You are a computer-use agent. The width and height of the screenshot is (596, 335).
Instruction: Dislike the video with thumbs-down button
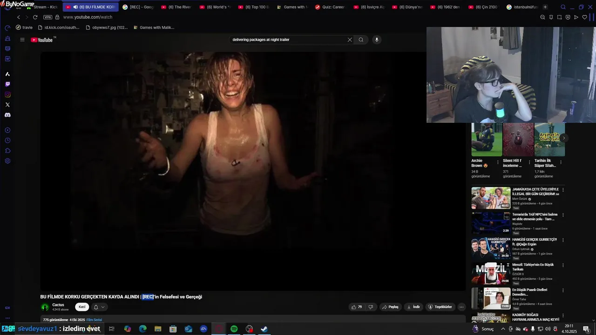[371, 307]
